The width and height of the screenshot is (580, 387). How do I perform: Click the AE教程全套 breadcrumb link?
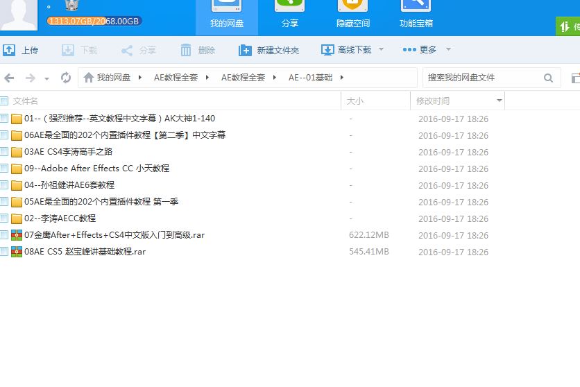point(176,78)
